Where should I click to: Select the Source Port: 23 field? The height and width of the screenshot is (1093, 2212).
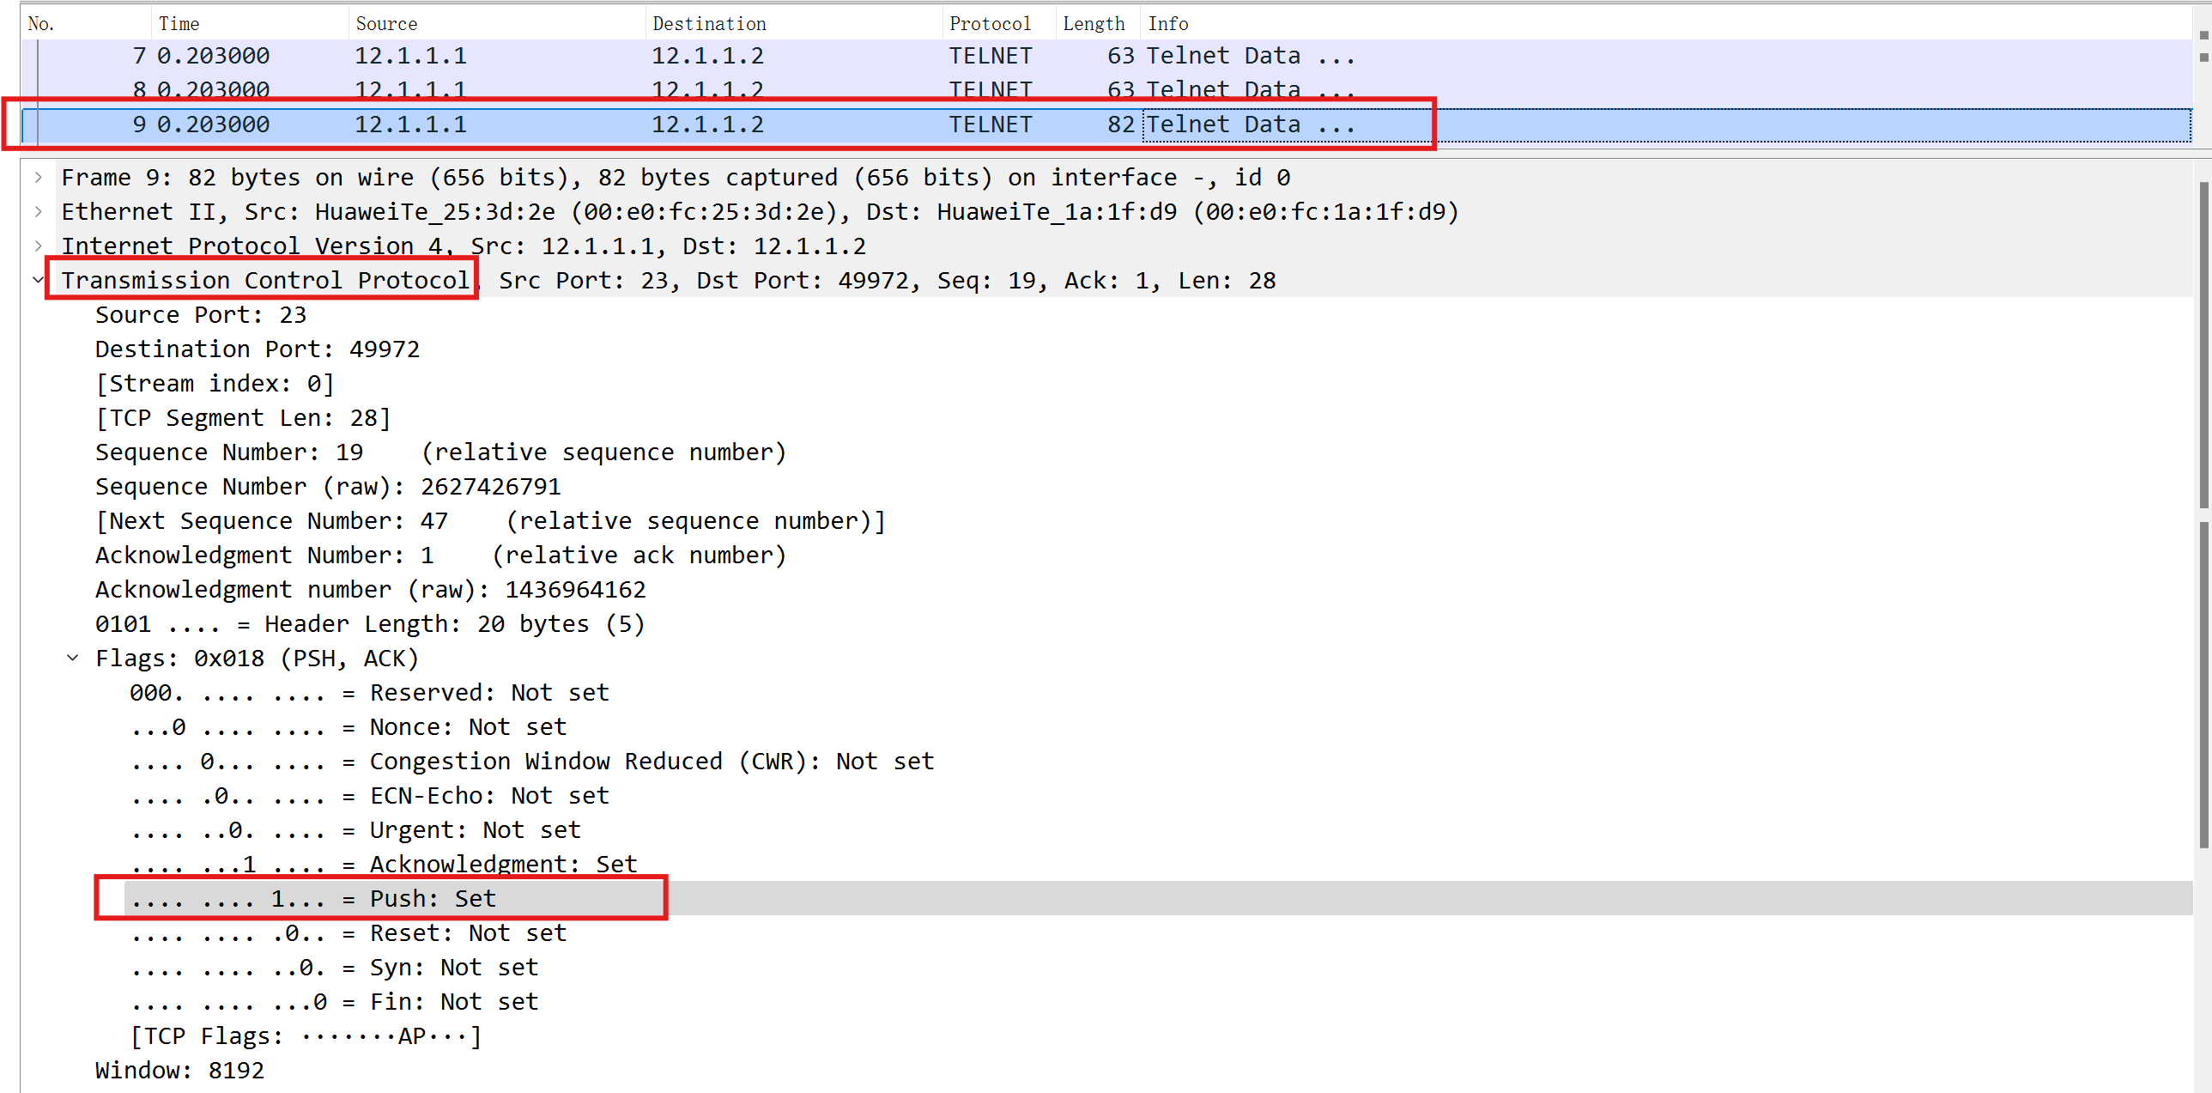click(x=201, y=315)
